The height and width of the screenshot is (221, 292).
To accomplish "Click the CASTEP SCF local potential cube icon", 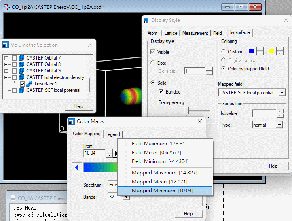I will (x=21, y=90).
